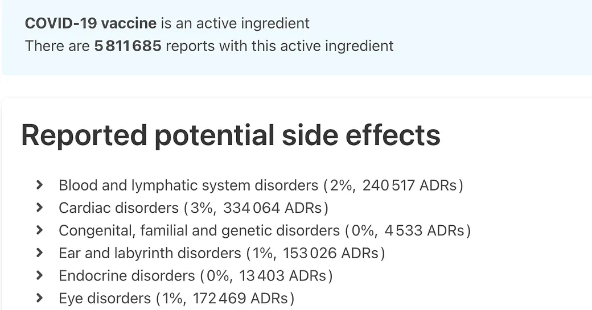The height and width of the screenshot is (310, 592).
Task: Expand the Endocrine disorders chevron
Action: [x=39, y=275]
